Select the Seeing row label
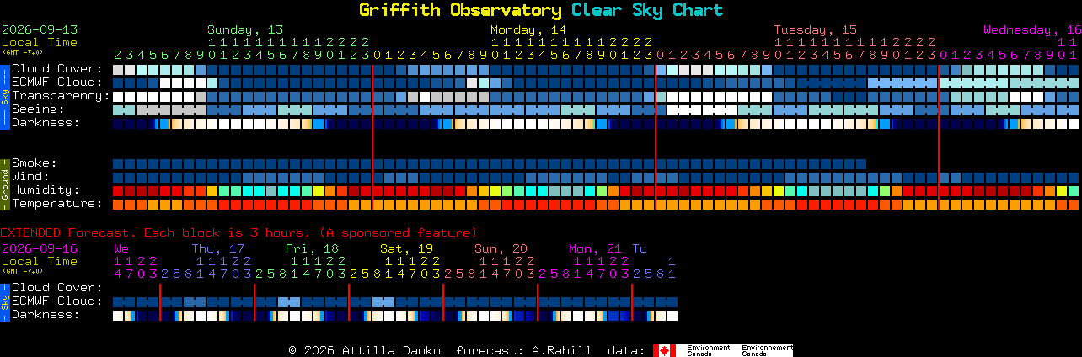Screen dimensions: 1082x357 [x=38, y=109]
